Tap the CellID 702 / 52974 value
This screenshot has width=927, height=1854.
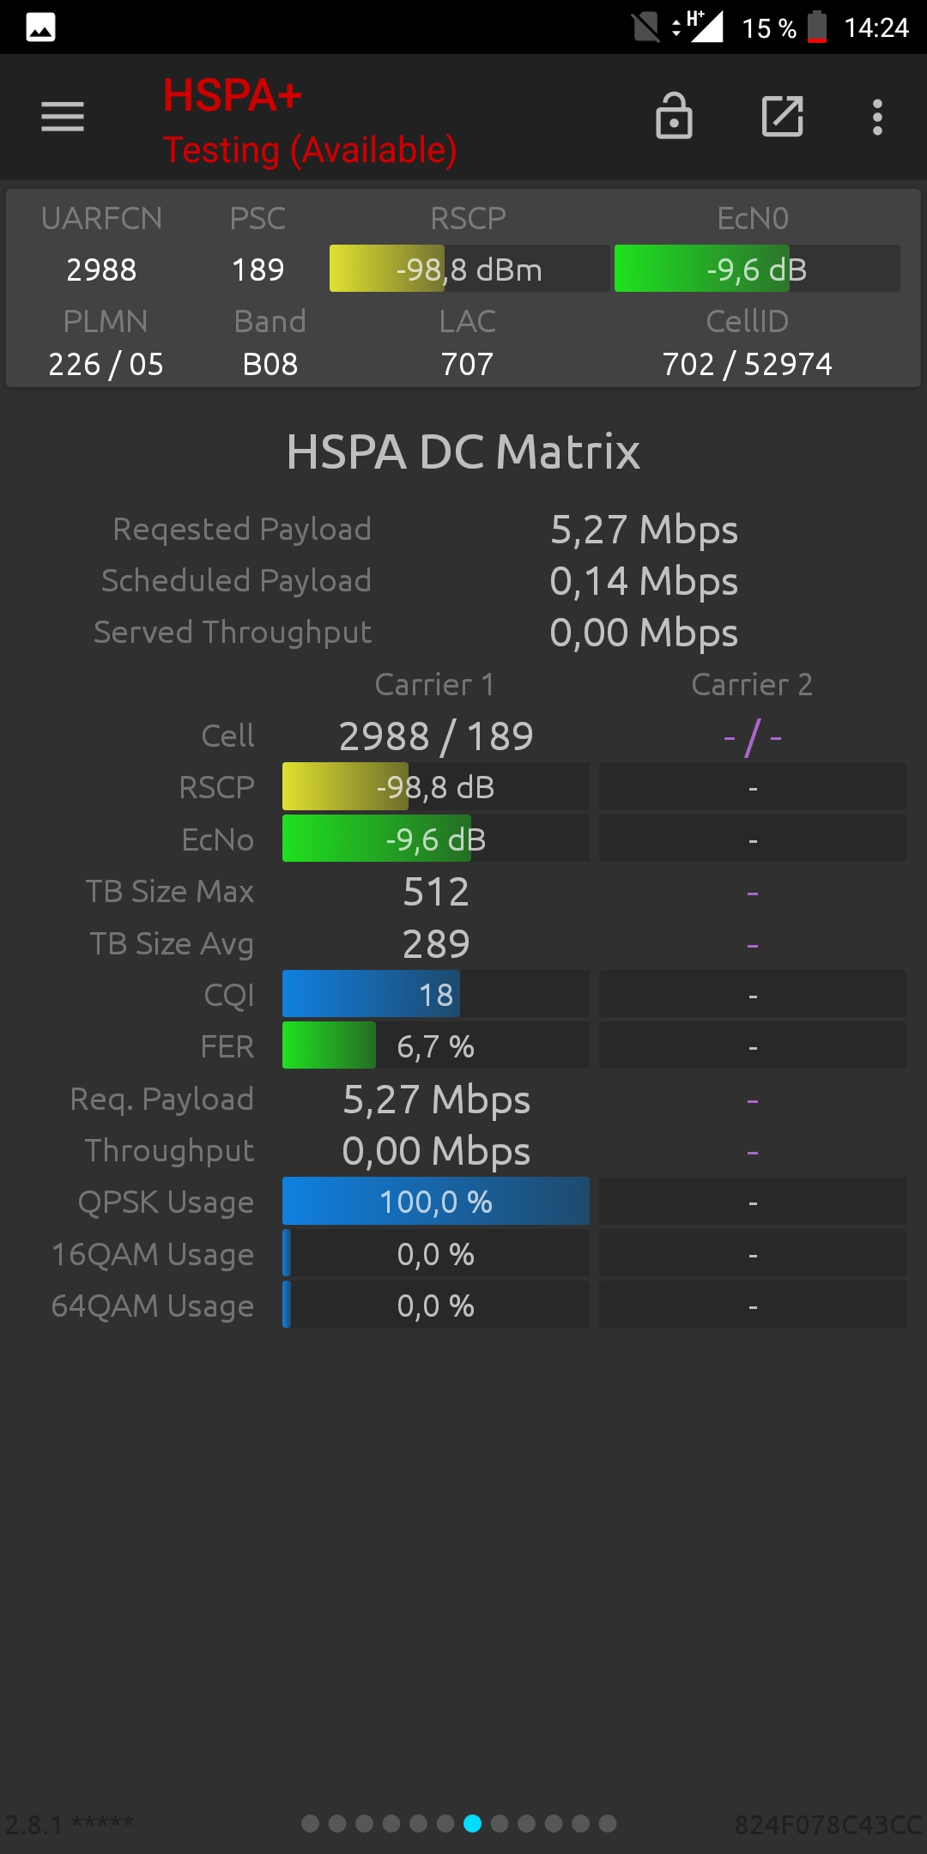(747, 364)
